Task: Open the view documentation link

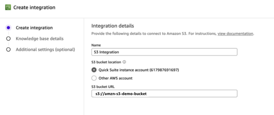Action: [235, 34]
